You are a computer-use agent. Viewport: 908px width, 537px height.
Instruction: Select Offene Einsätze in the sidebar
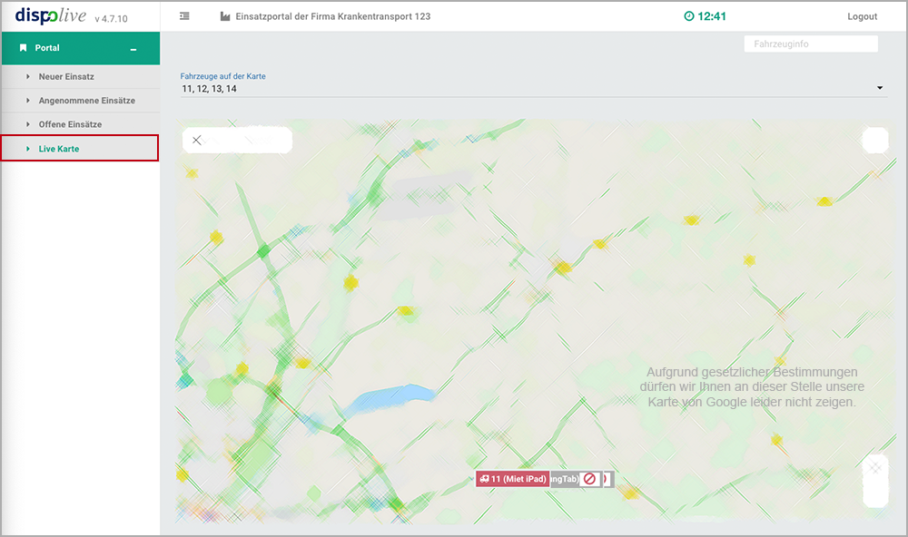click(70, 124)
